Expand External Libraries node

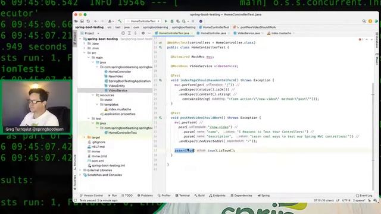click(x=80, y=171)
